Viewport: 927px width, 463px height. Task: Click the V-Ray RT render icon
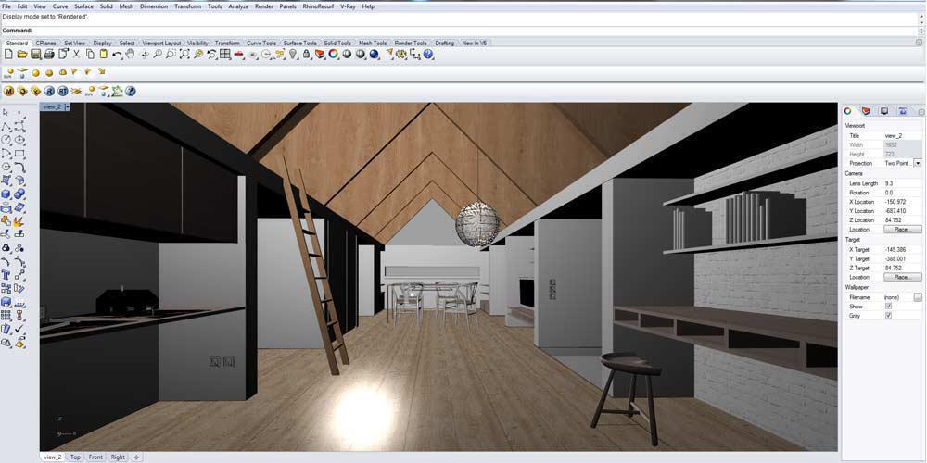[x=63, y=91]
